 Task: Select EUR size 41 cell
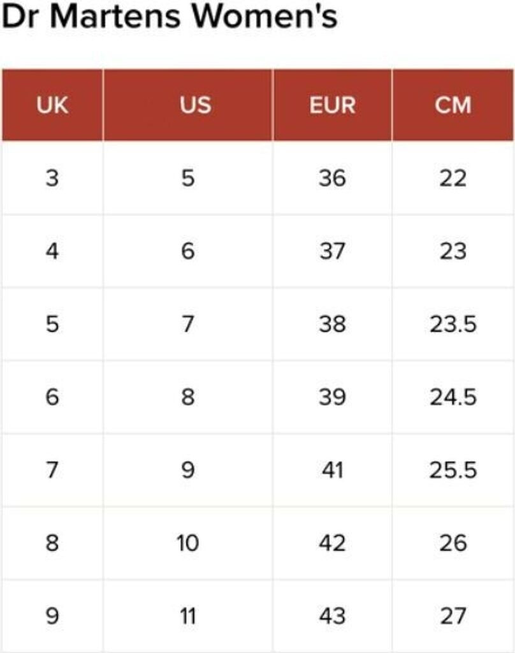click(332, 471)
